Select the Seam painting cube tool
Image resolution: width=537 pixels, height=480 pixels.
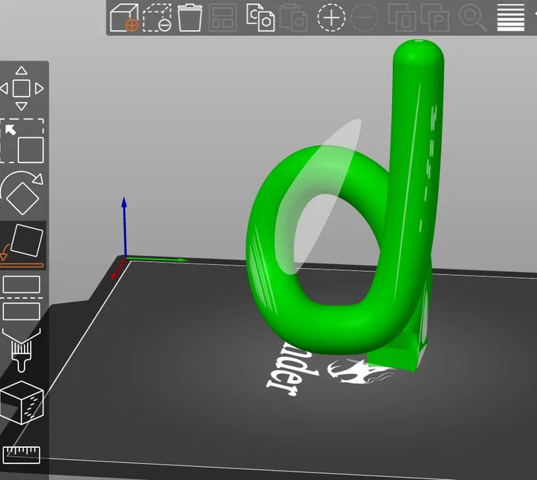22,403
